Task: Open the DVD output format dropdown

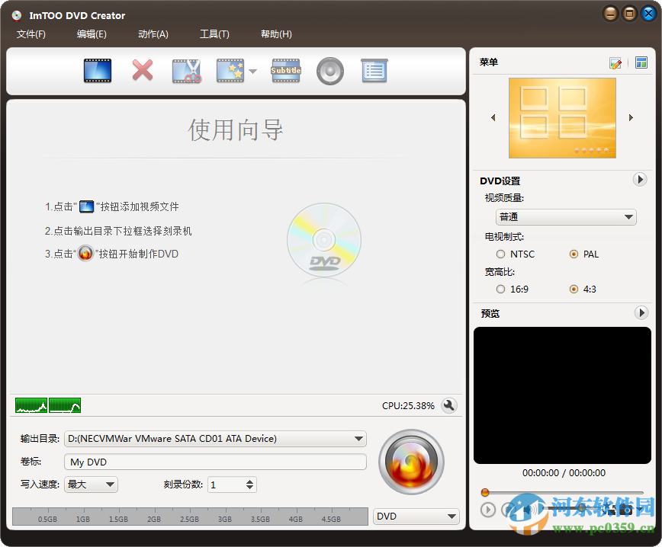Action: (416, 516)
